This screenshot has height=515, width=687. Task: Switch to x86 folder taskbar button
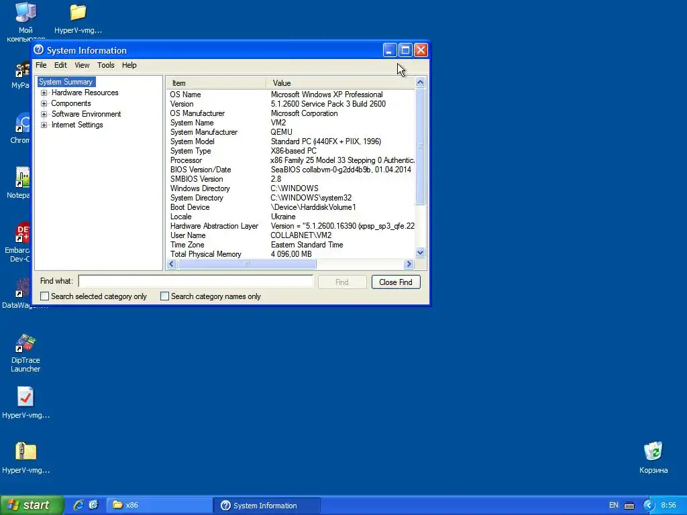158,505
